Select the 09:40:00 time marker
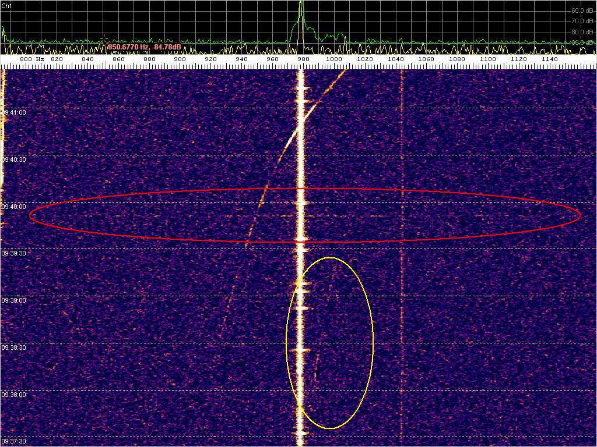 [15, 207]
